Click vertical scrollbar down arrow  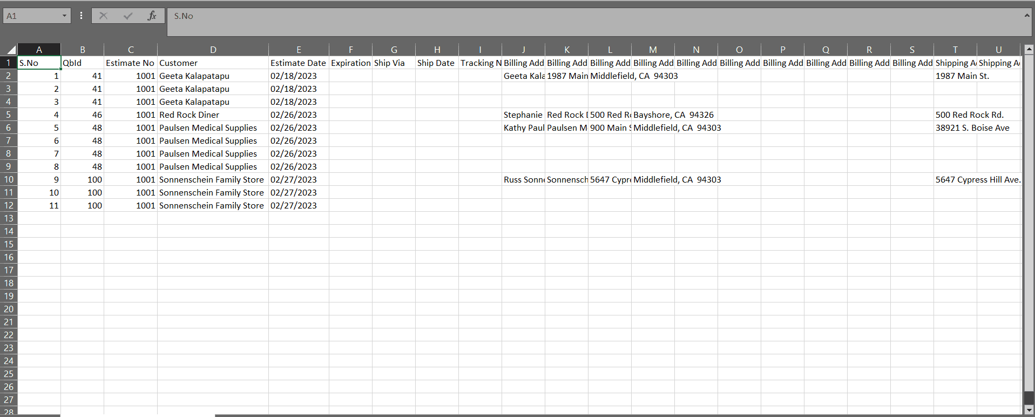point(1029,410)
